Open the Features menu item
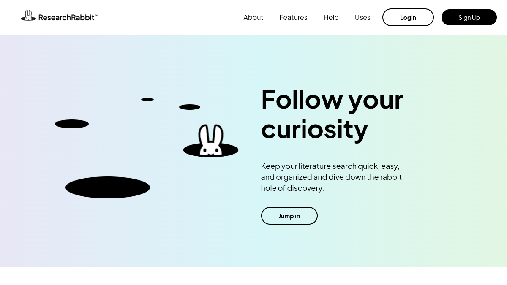Screen dimensions: 507x285 (x=293, y=17)
